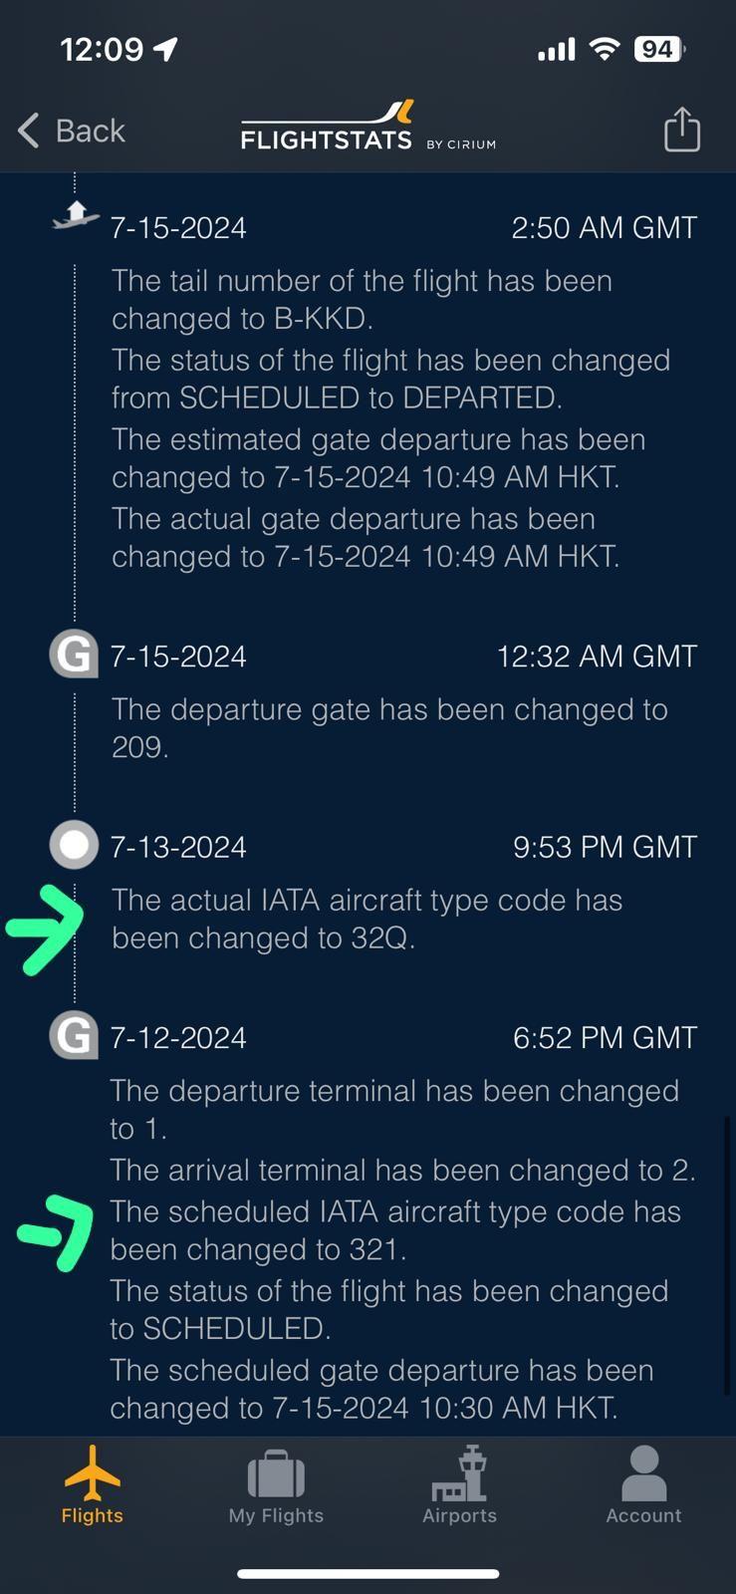Tap the green arrow beside 32Q entry

(45, 928)
